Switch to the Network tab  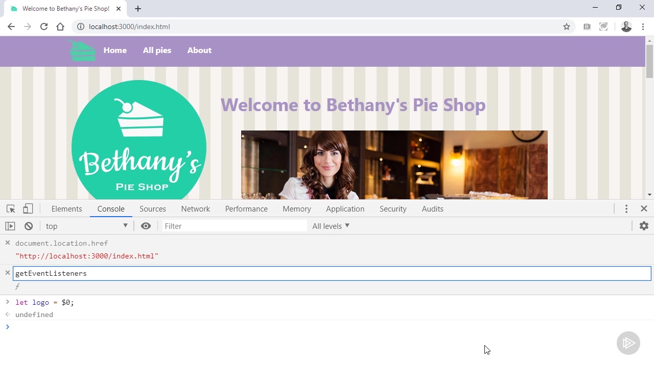pos(195,209)
